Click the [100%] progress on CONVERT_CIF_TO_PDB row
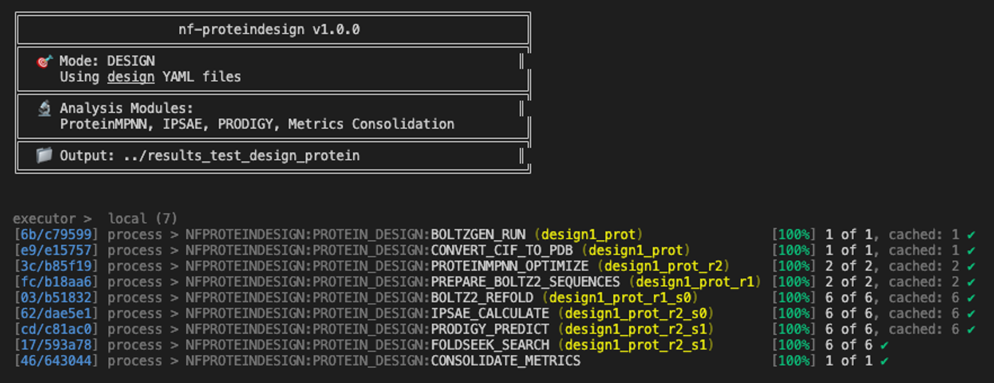 794,251
